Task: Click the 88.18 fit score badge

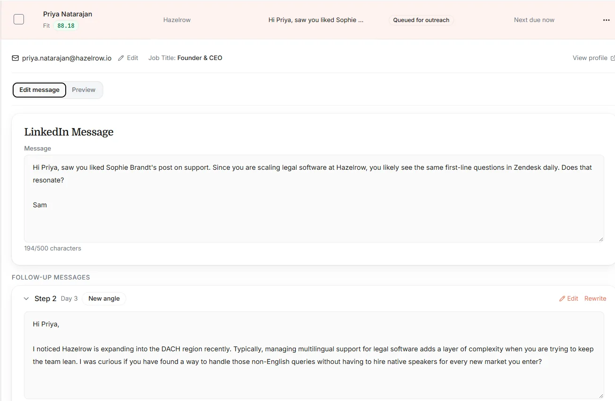Action: click(66, 26)
